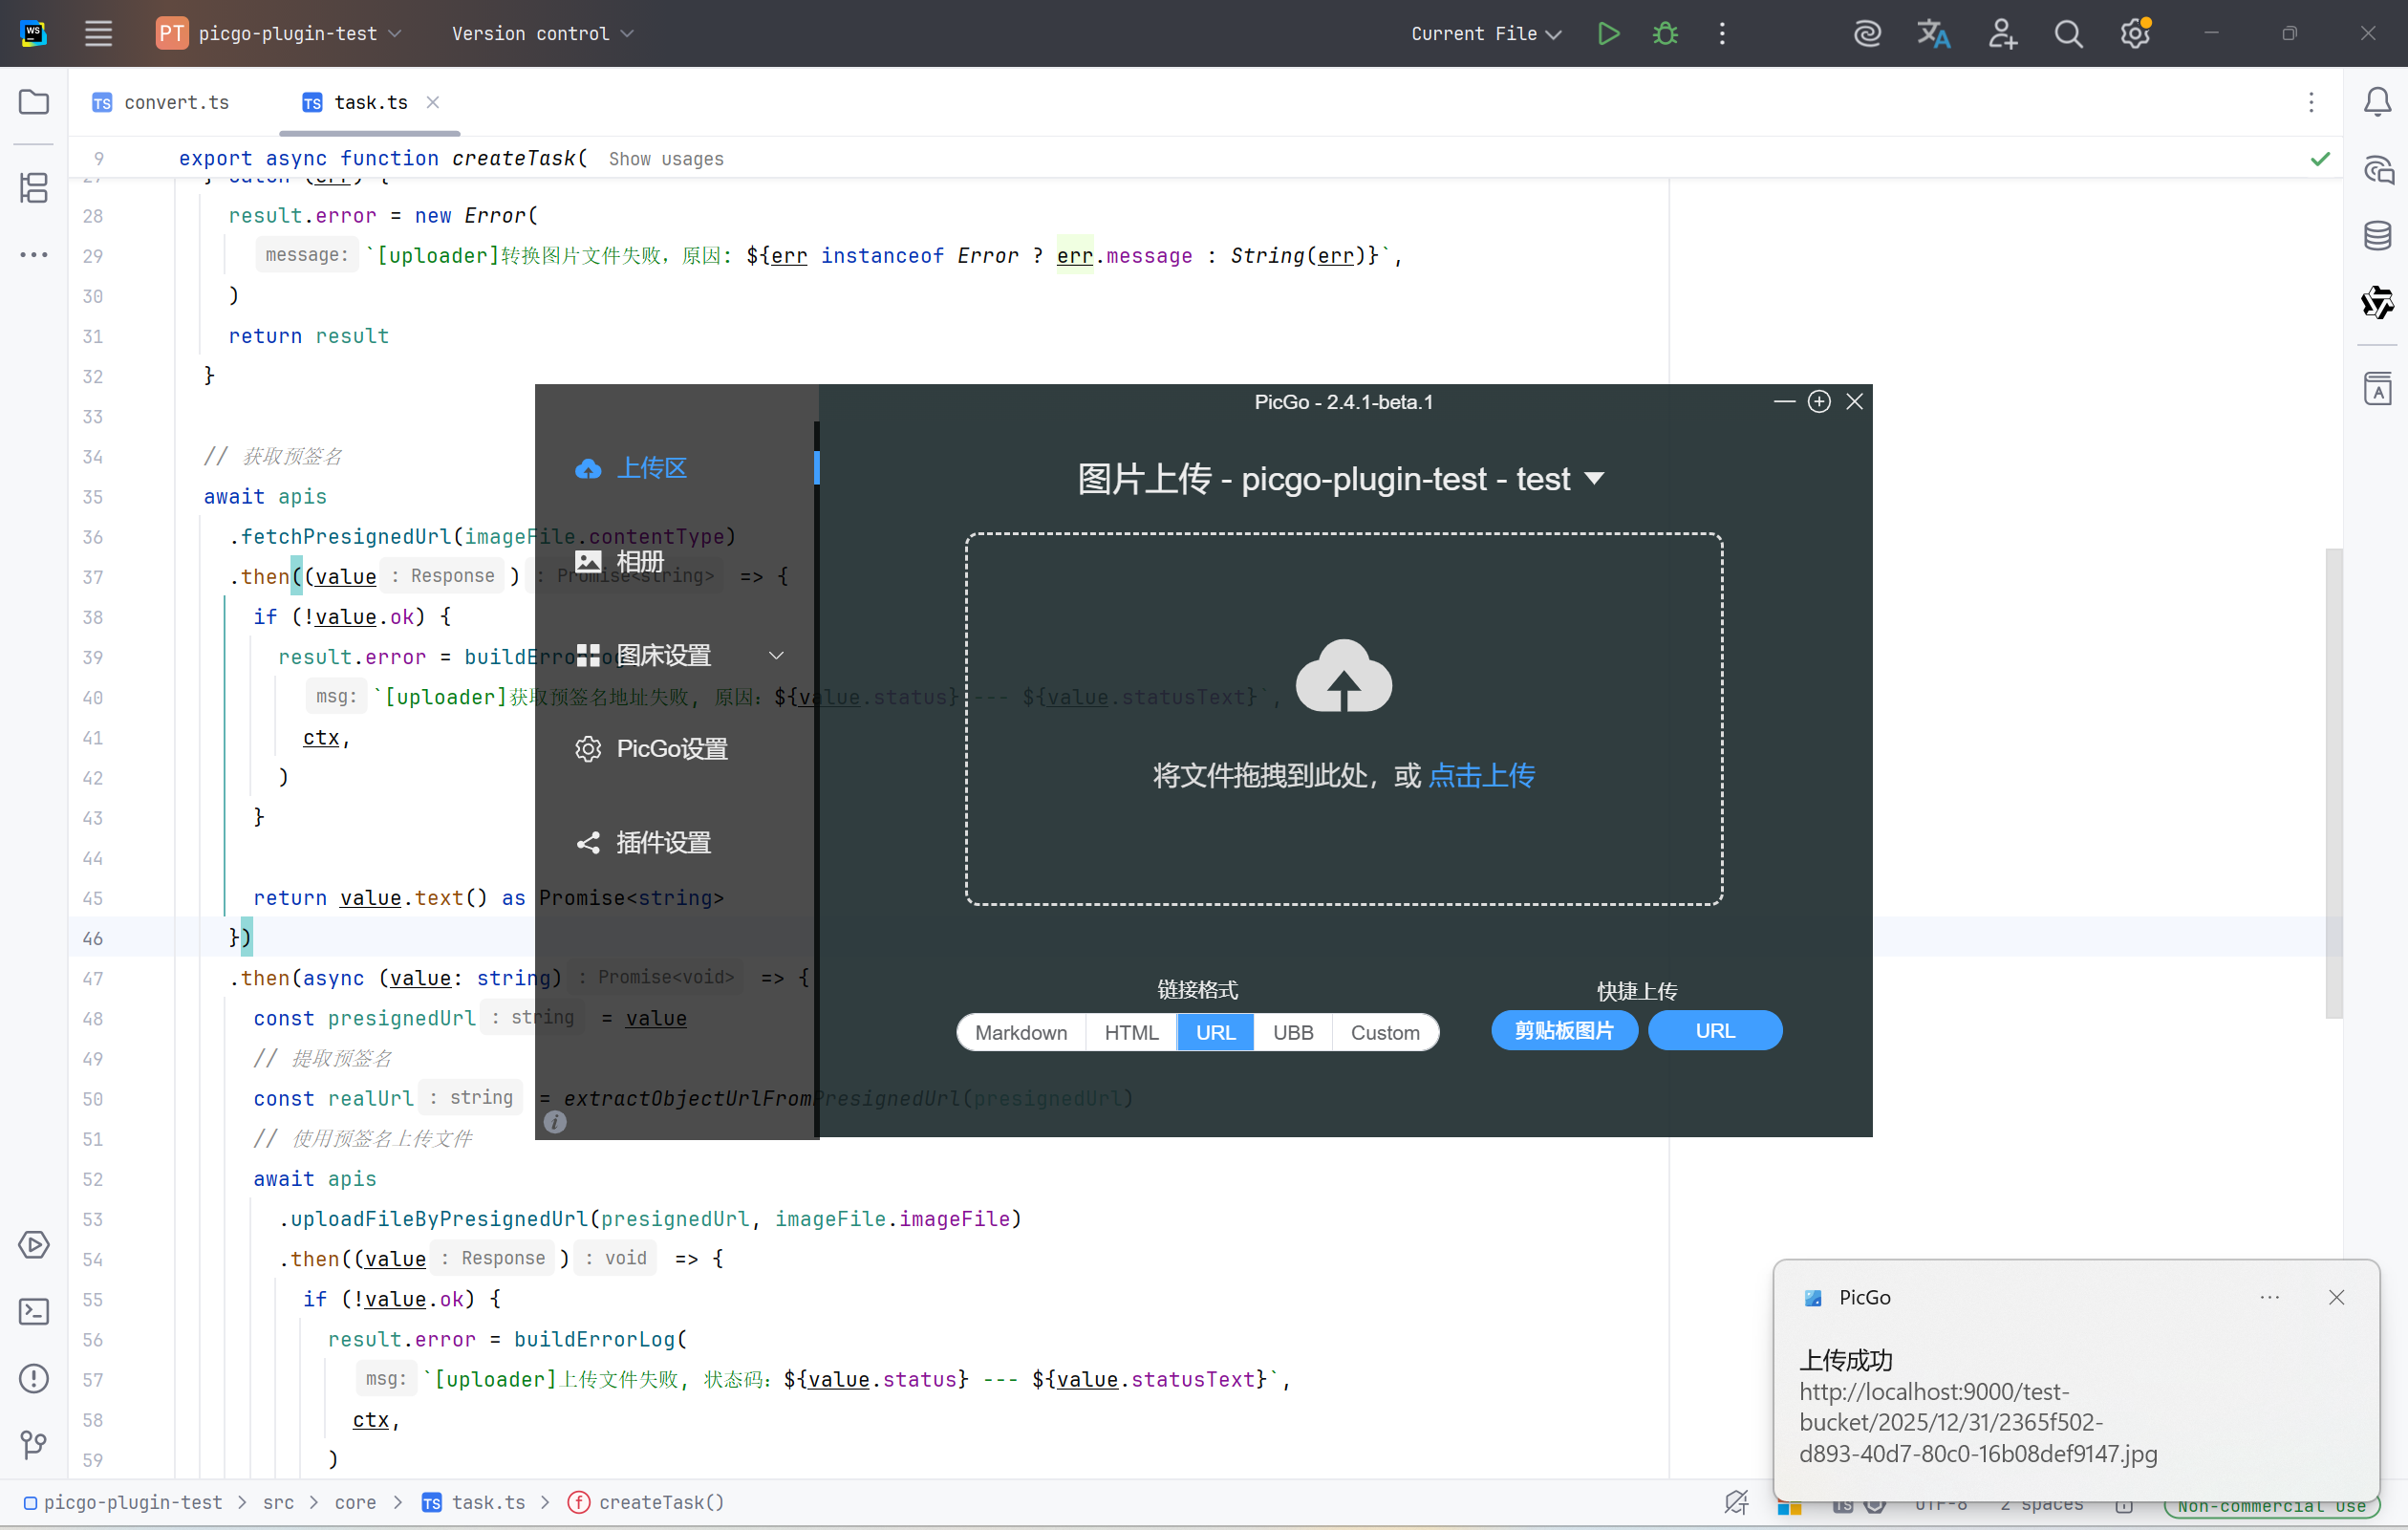Open the run toolbar more-actions menu
Image resolution: width=2408 pixels, height=1530 pixels.
pyautogui.click(x=1722, y=33)
